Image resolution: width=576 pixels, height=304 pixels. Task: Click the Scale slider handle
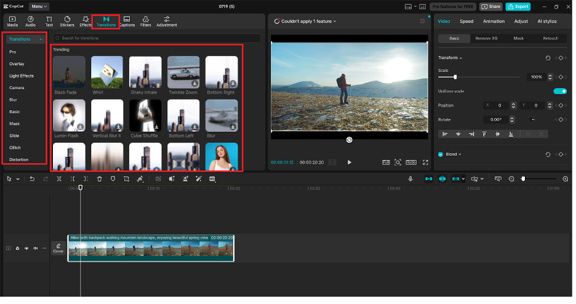[455, 77]
